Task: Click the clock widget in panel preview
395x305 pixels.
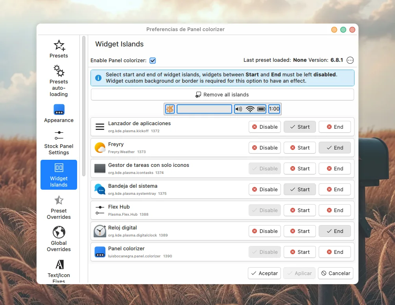Action: 274,109
